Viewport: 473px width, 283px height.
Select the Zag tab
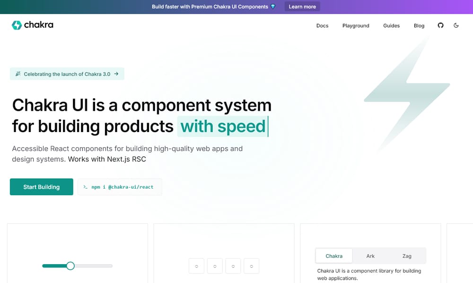(407, 256)
